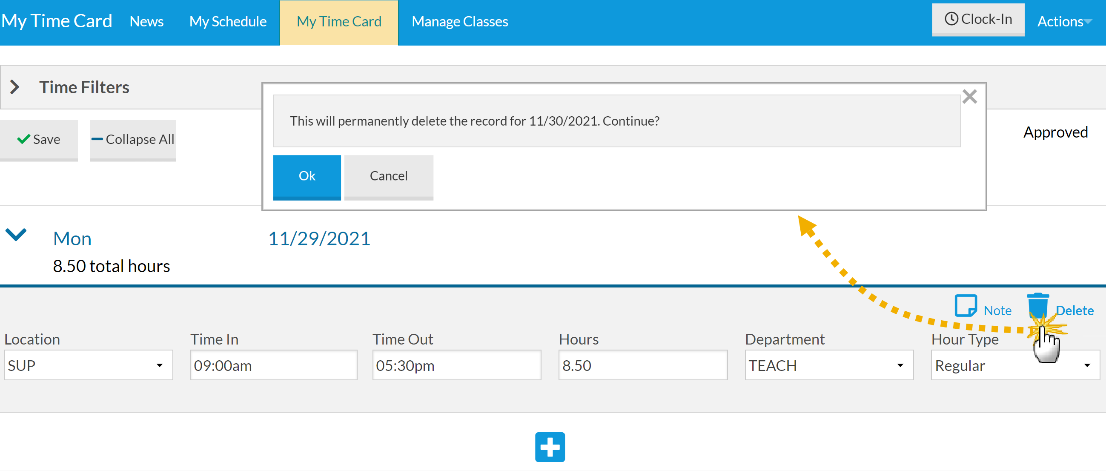Go to the Manage Classes tab

459,21
